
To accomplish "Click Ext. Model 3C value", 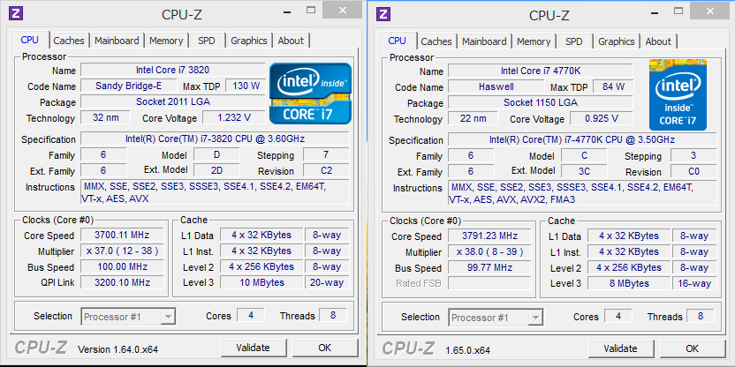I will (x=584, y=171).
